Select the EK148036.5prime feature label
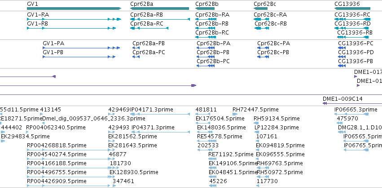382x188 pixels. tap(221, 128)
